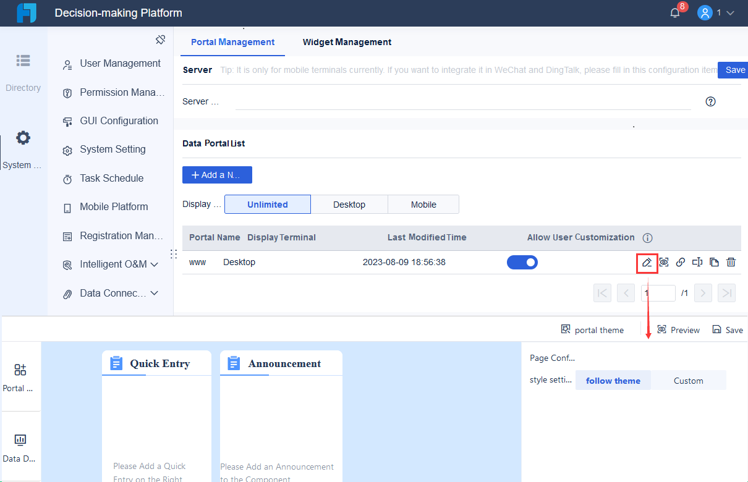Preview the www portal via eye icon
The width and height of the screenshot is (748, 482).
click(x=663, y=262)
